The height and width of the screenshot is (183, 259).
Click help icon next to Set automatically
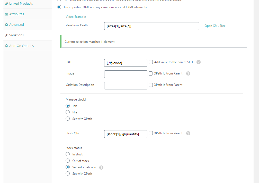[101, 168]
